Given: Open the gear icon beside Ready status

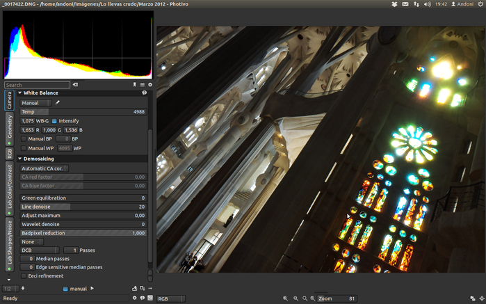Looking at the screenshot, I should 134,298.
